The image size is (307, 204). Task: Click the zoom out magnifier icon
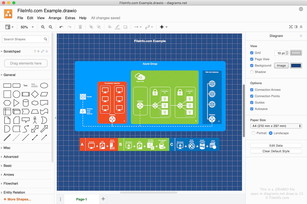tap(51, 27)
